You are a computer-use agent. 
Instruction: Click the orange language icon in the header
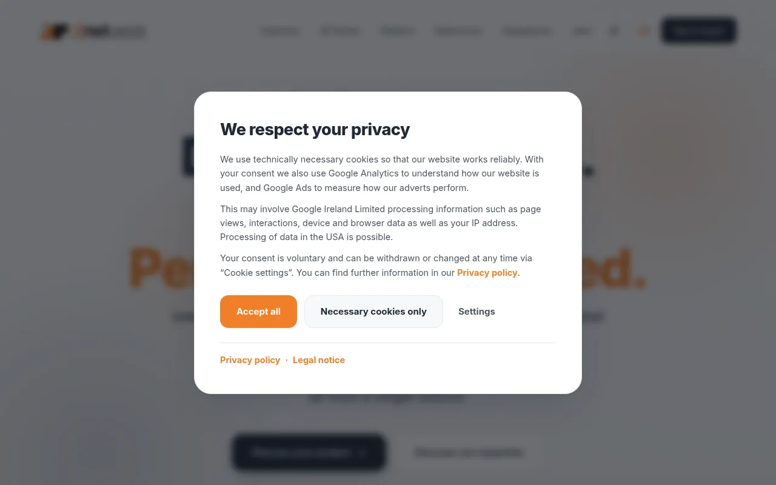(644, 31)
